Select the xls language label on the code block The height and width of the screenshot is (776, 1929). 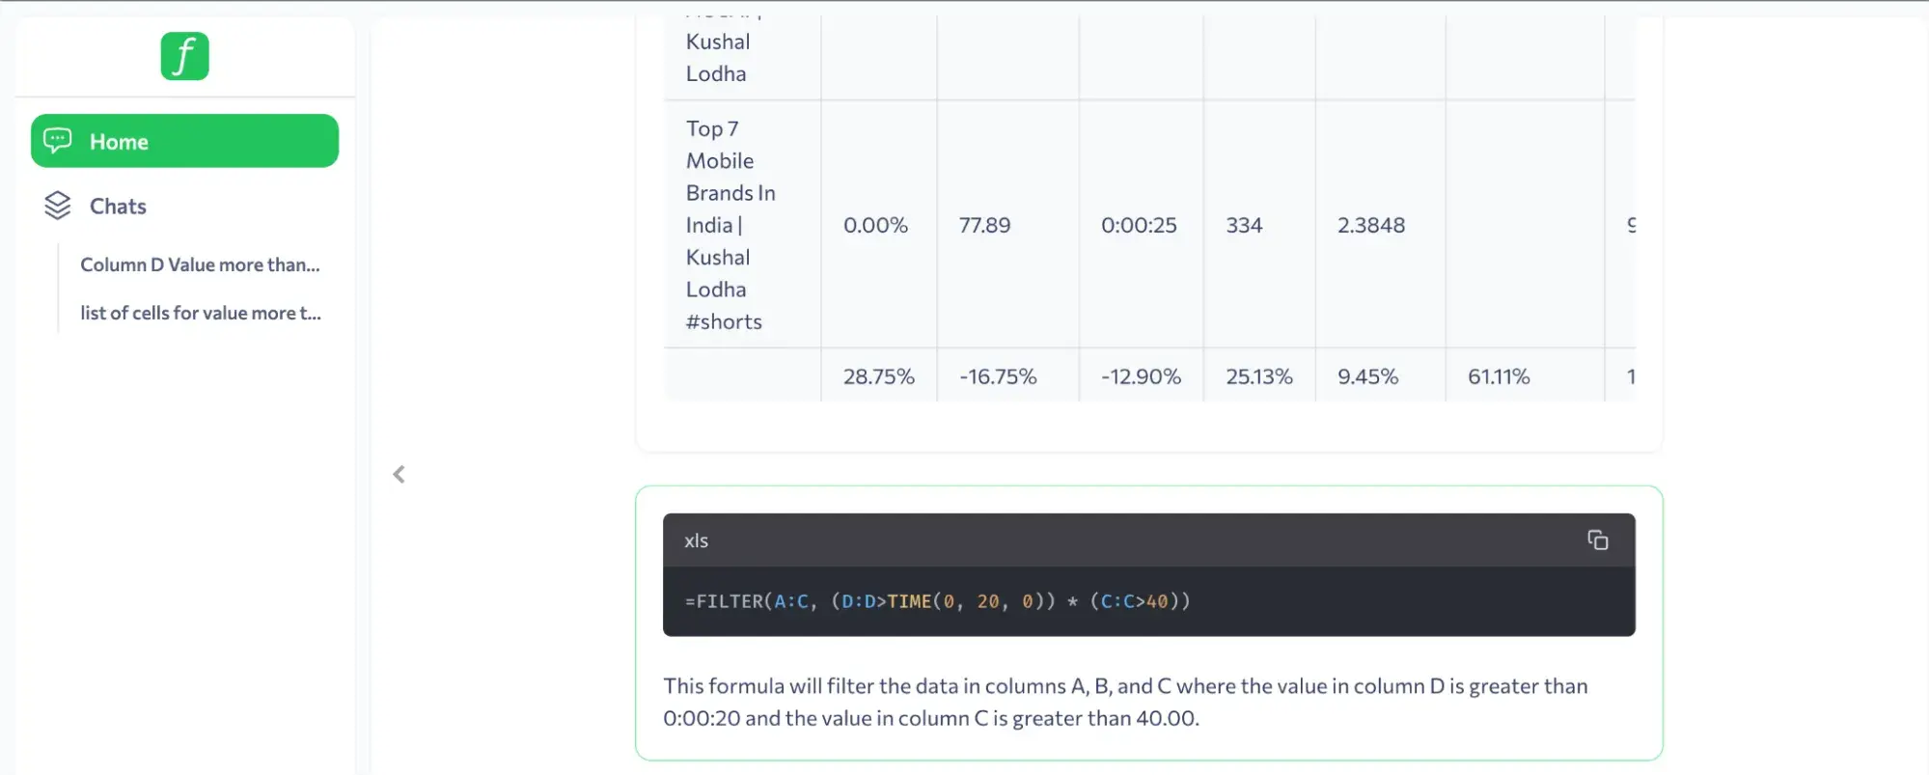coord(696,540)
